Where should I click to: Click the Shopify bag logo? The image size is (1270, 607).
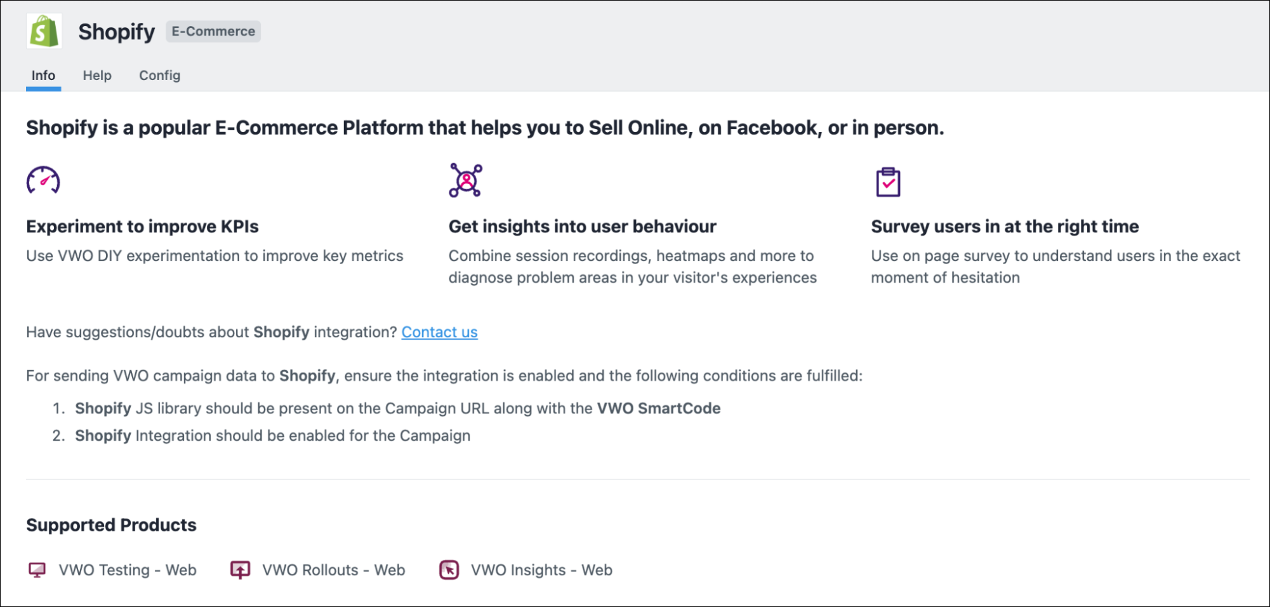click(44, 31)
